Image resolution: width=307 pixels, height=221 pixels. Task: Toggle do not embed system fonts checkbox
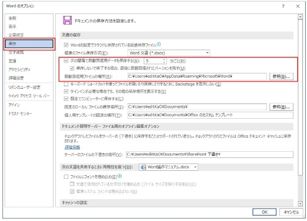72,192
